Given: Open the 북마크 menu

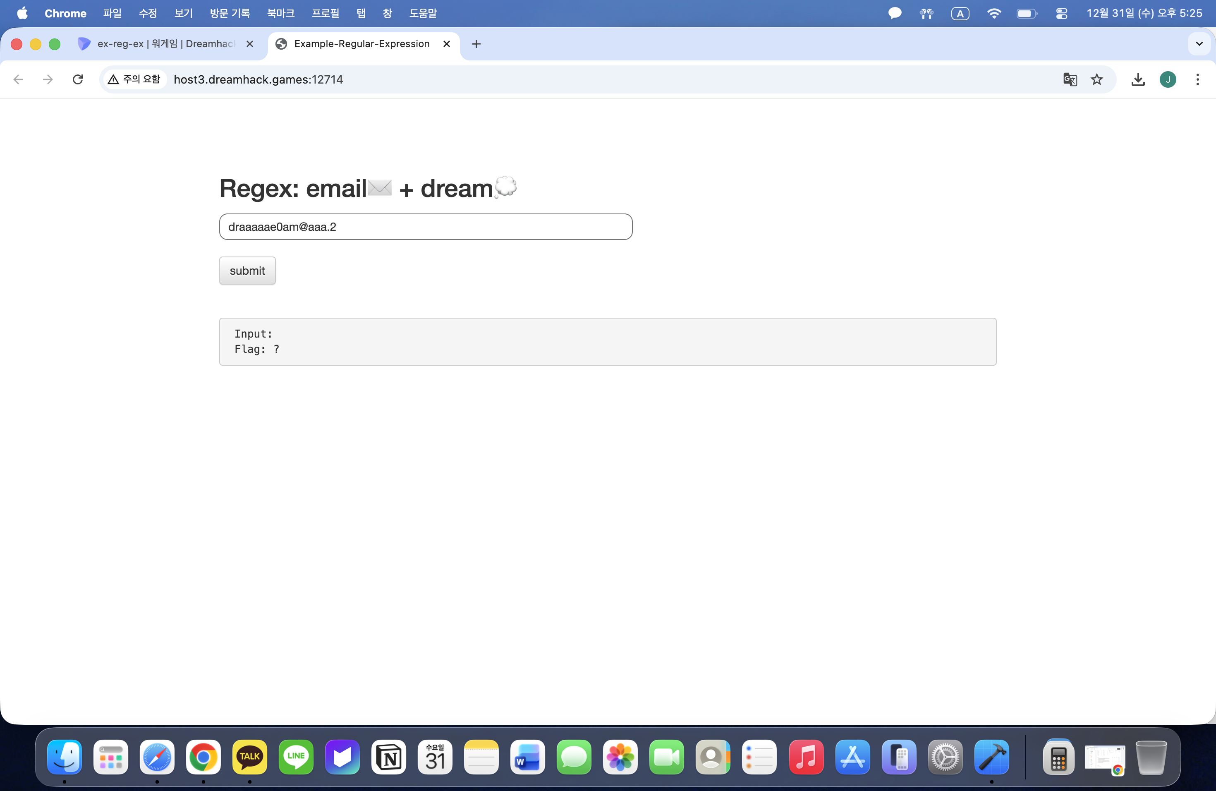Looking at the screenshot, I should tap(280, 13).
